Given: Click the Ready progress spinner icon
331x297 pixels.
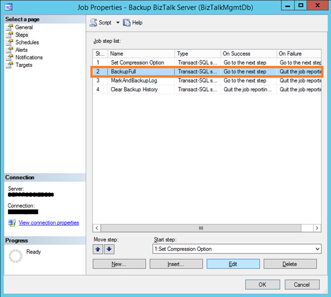Looking at the screenshot, I should click(x=15, y=256).
